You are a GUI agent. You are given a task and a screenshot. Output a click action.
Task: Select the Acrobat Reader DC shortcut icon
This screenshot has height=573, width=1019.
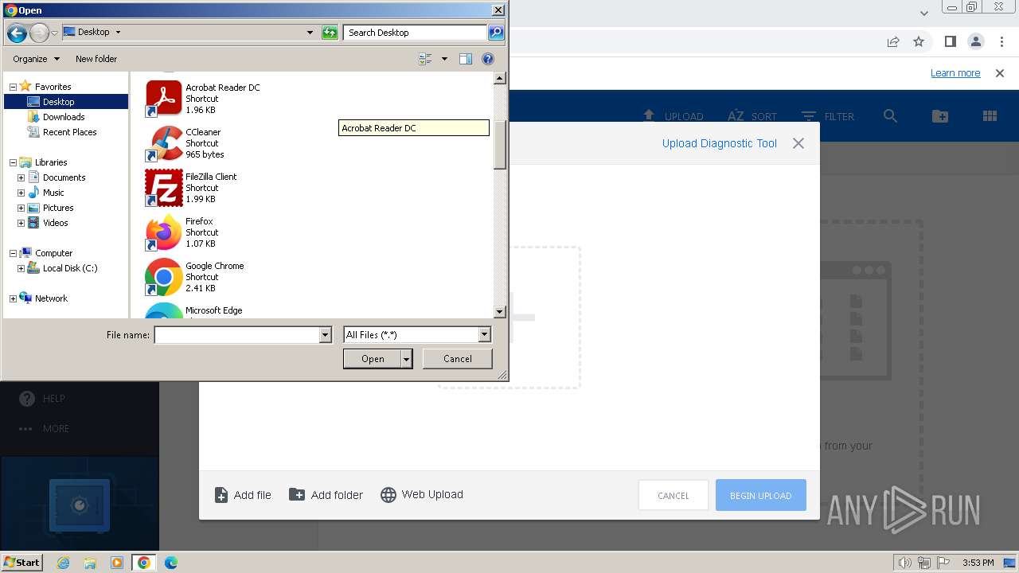(x=163, y=99)
